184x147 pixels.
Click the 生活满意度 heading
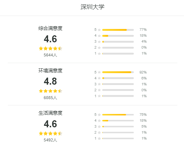click(x=51, y=113)
